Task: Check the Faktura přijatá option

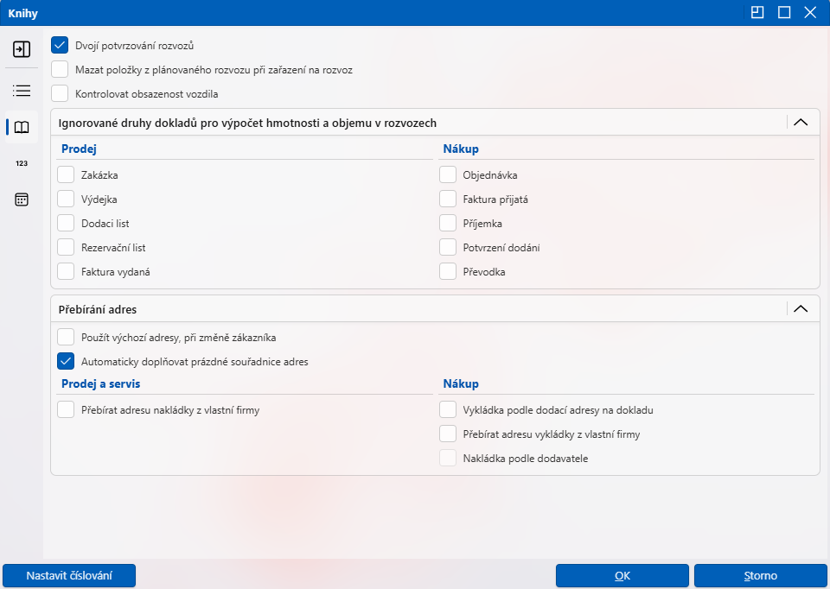Action: (x=448, y=199)
